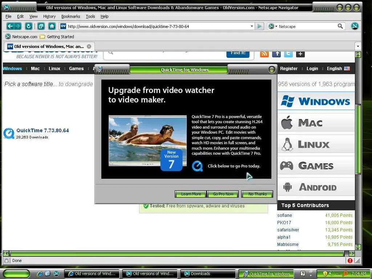Open the address bar URL dropdown arrow
Viewport: 372px width, 279px height.
[x=252, y=26]
